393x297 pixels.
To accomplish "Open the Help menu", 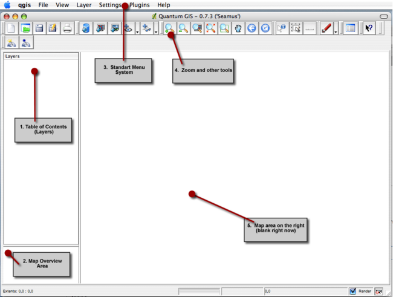I will pos(163,4).
